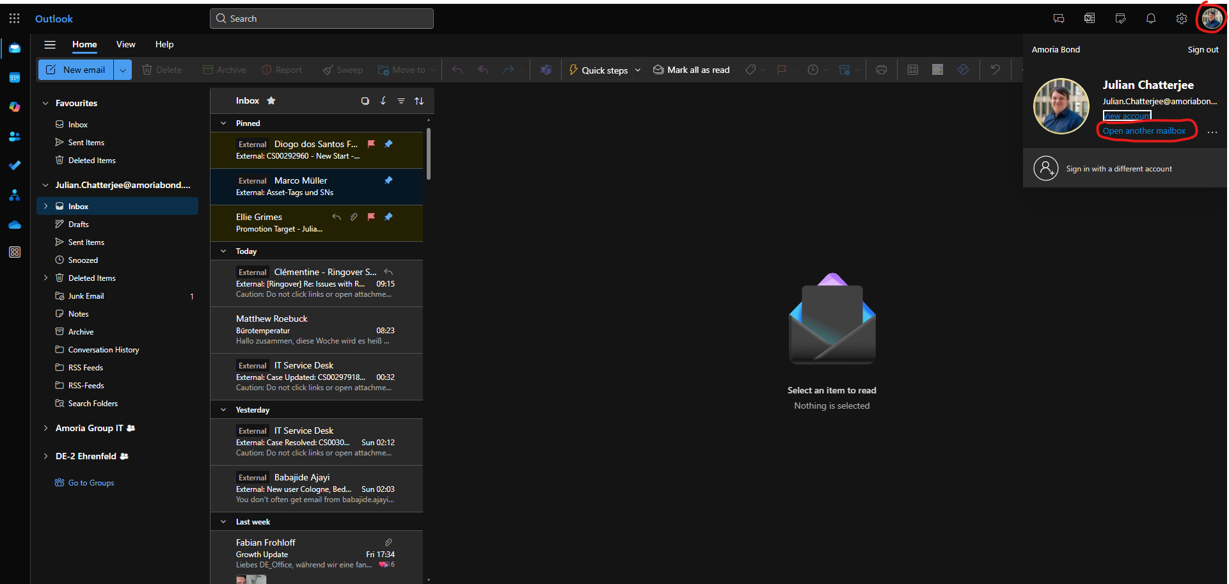Open the Matthew Roebuck Bürotemperatur email

click(317, 330)
